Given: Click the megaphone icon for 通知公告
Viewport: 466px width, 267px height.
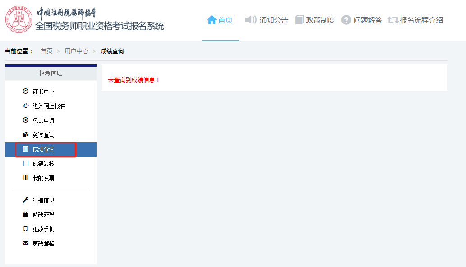Looking at the screenshot, I should point(250,20).
